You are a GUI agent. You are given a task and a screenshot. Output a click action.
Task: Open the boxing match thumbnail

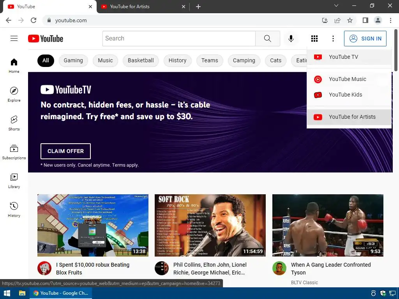328,225
